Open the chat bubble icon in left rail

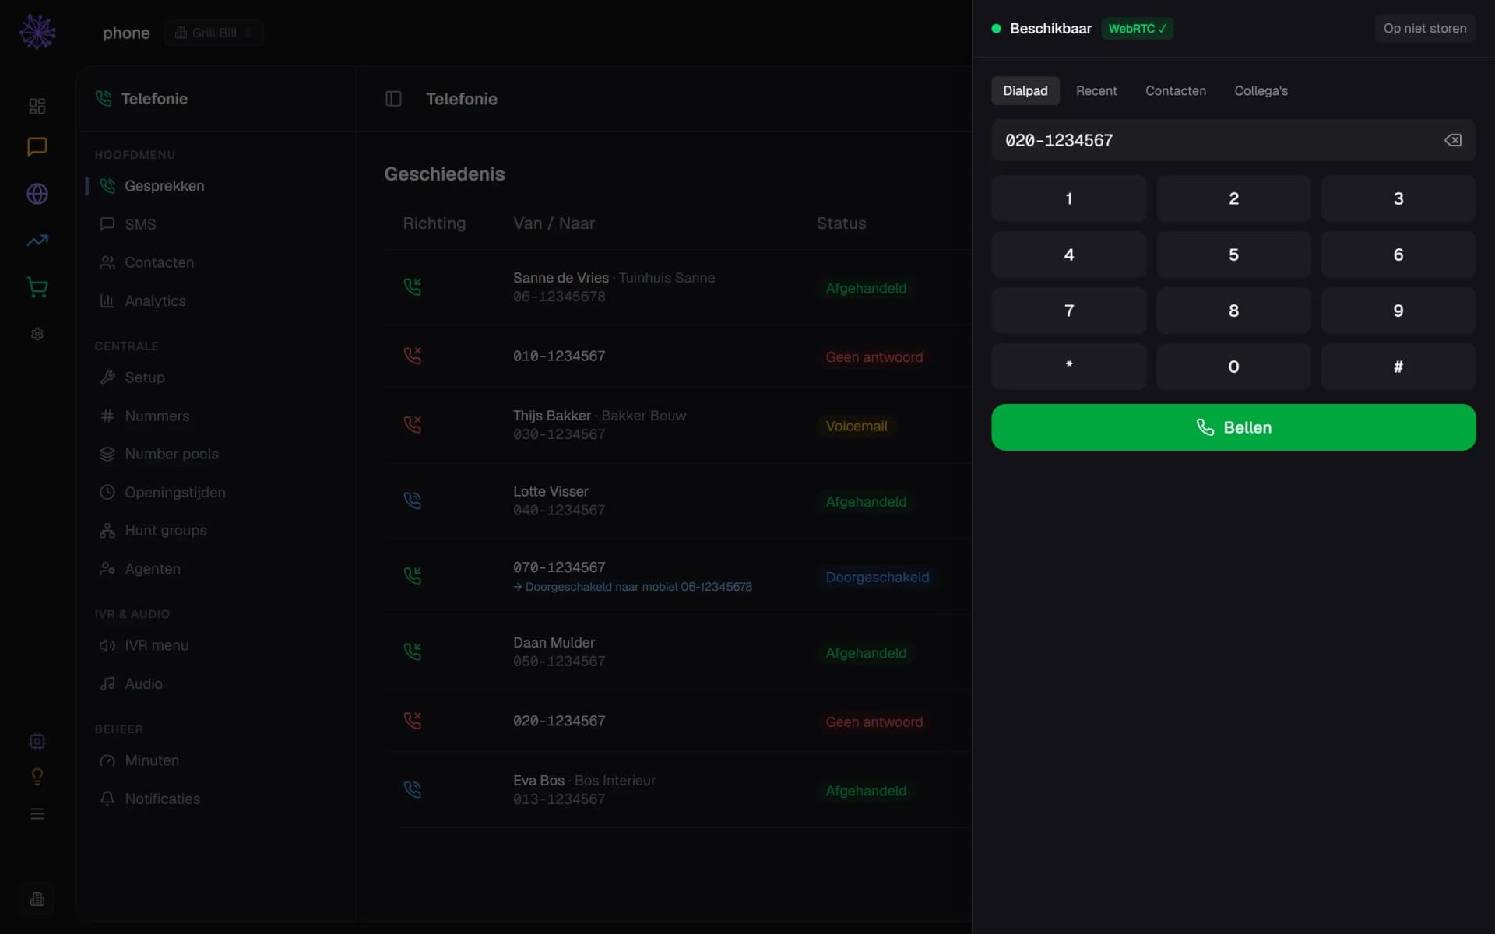[37, 147]
